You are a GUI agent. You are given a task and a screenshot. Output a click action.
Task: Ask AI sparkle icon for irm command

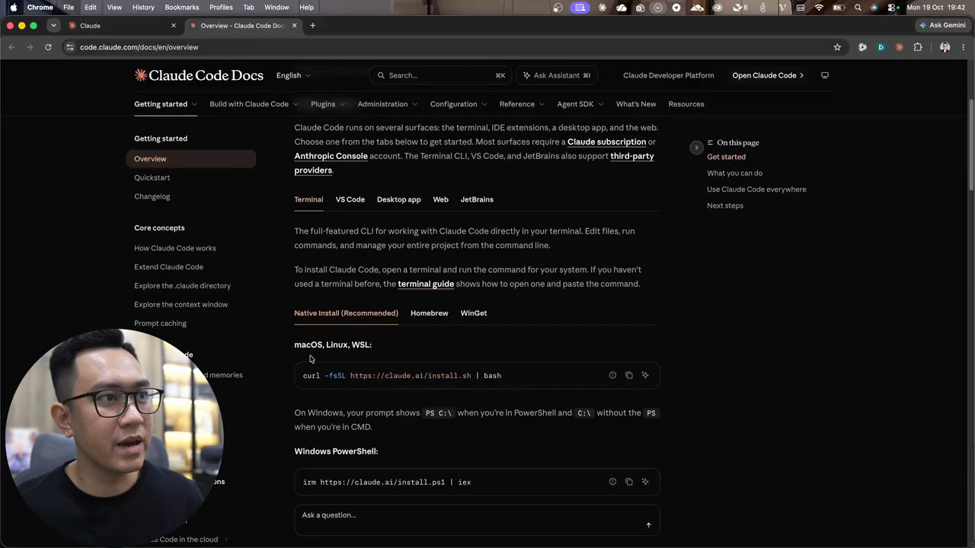pos(645,482)
